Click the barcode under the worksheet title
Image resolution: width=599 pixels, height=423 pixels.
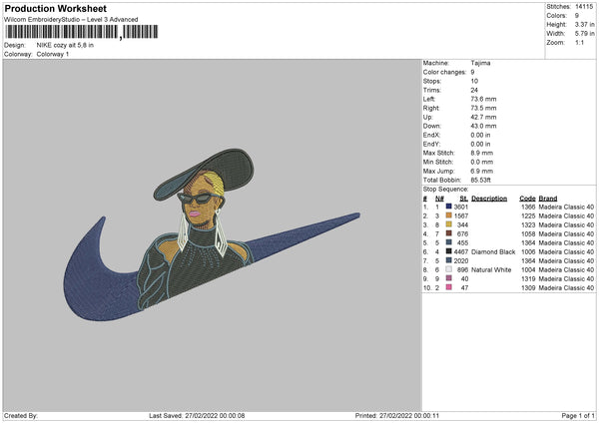(81, 32)
